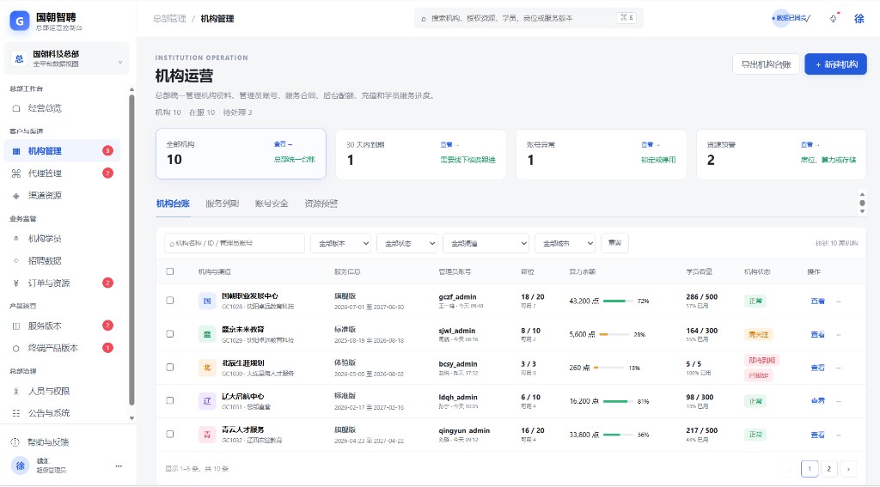Image resolution: width=880 pixels, height=487 pixels.
Task: Switch to the 机构台账 tab
Action: (173, 204)
